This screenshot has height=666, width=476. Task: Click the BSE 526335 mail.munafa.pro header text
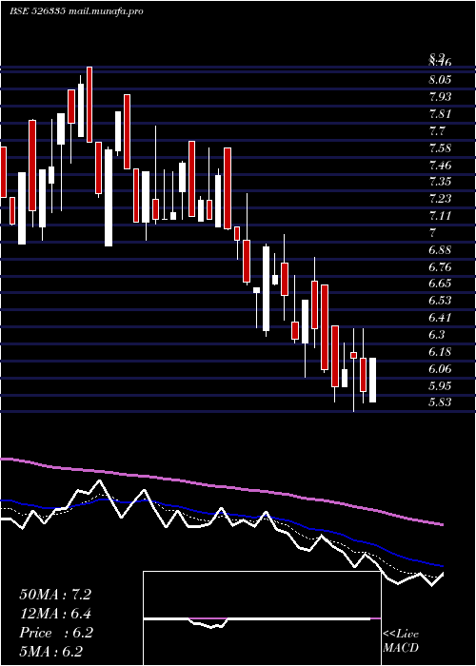coord(76,11)
